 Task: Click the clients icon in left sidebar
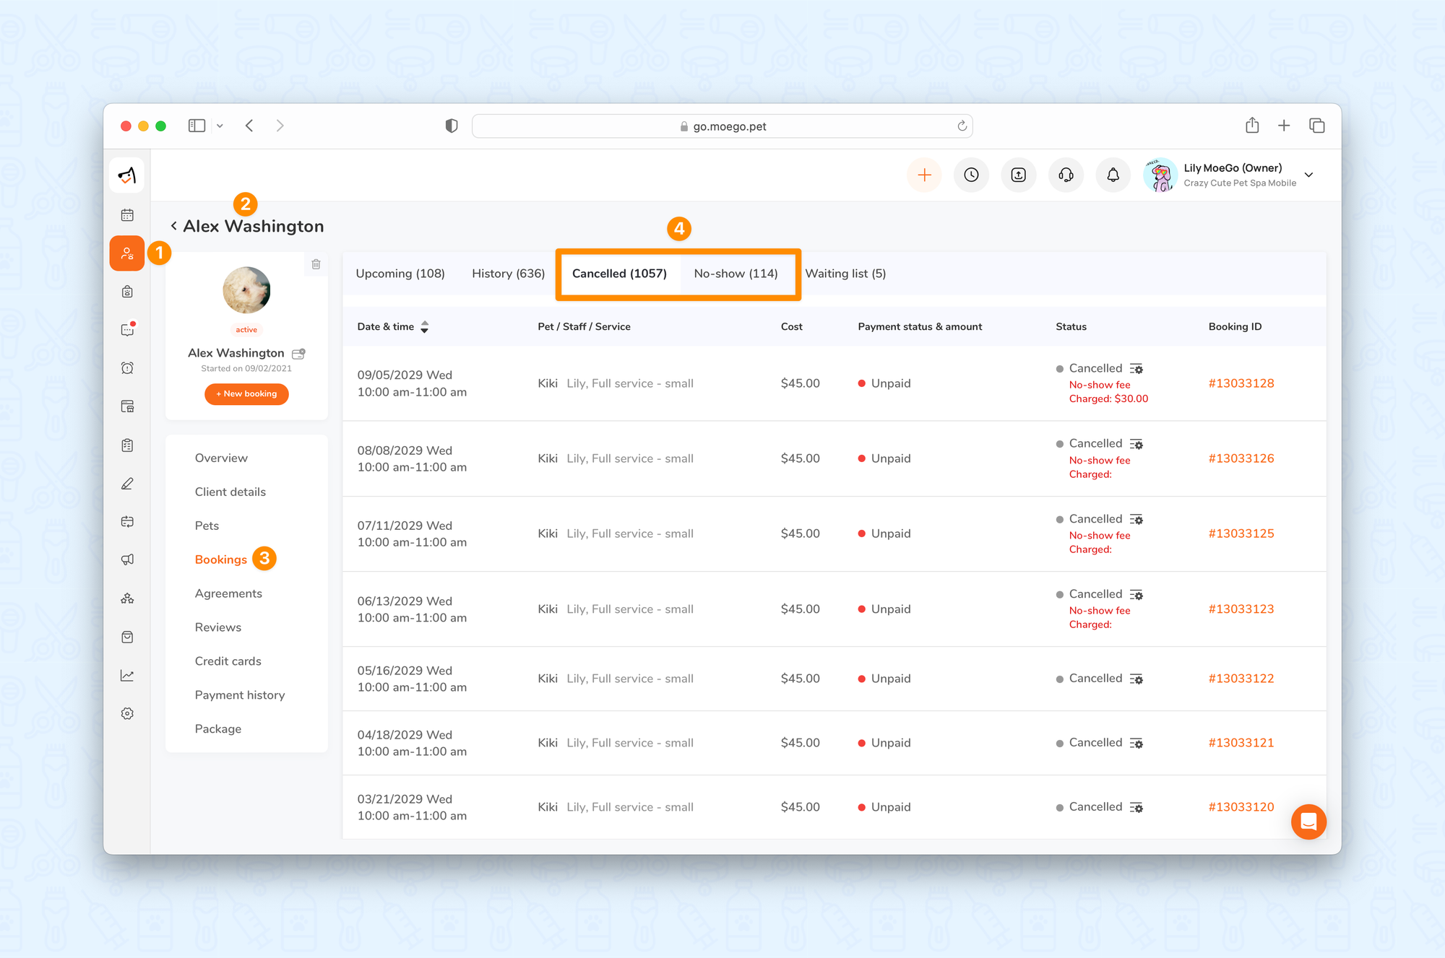click(127, 253)
